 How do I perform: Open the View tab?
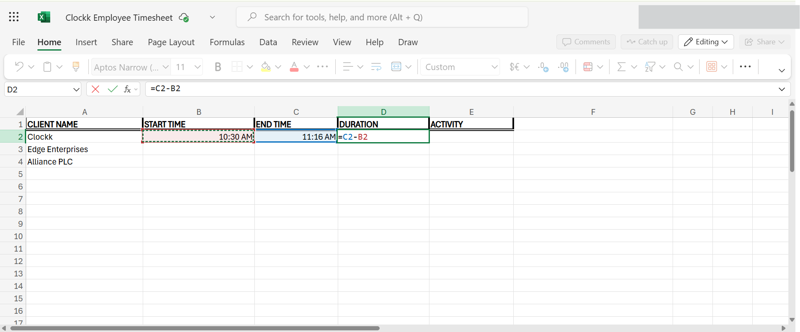click(342, 42)
